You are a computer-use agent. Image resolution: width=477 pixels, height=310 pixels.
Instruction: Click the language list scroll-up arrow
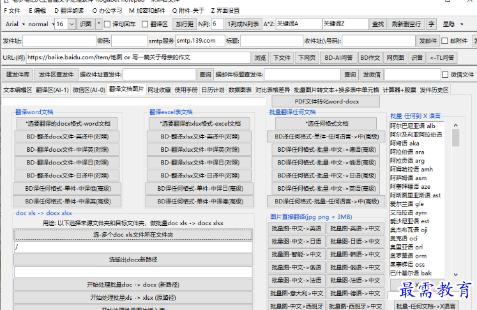click(x=455, y=125)
